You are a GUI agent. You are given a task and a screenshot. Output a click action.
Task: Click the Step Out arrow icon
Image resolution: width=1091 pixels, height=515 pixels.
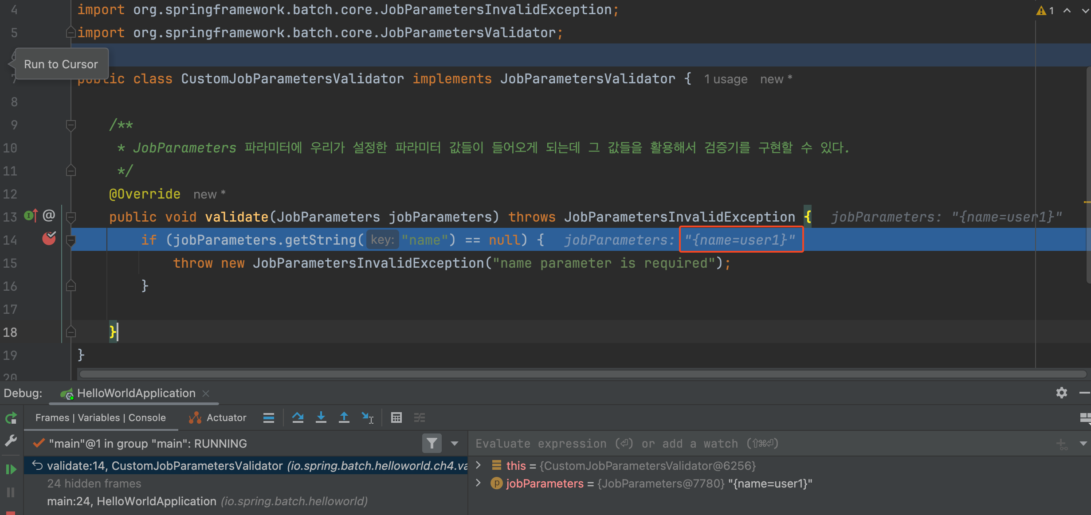point(344,417)
